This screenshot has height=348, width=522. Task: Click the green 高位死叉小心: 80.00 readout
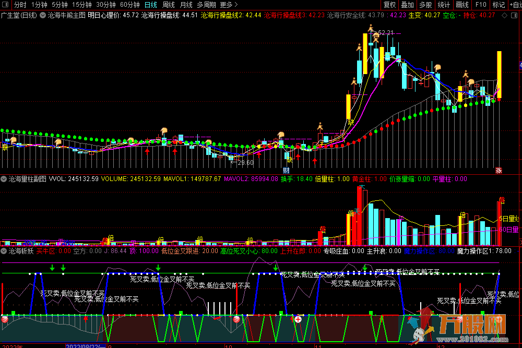(x=249, y=251)
